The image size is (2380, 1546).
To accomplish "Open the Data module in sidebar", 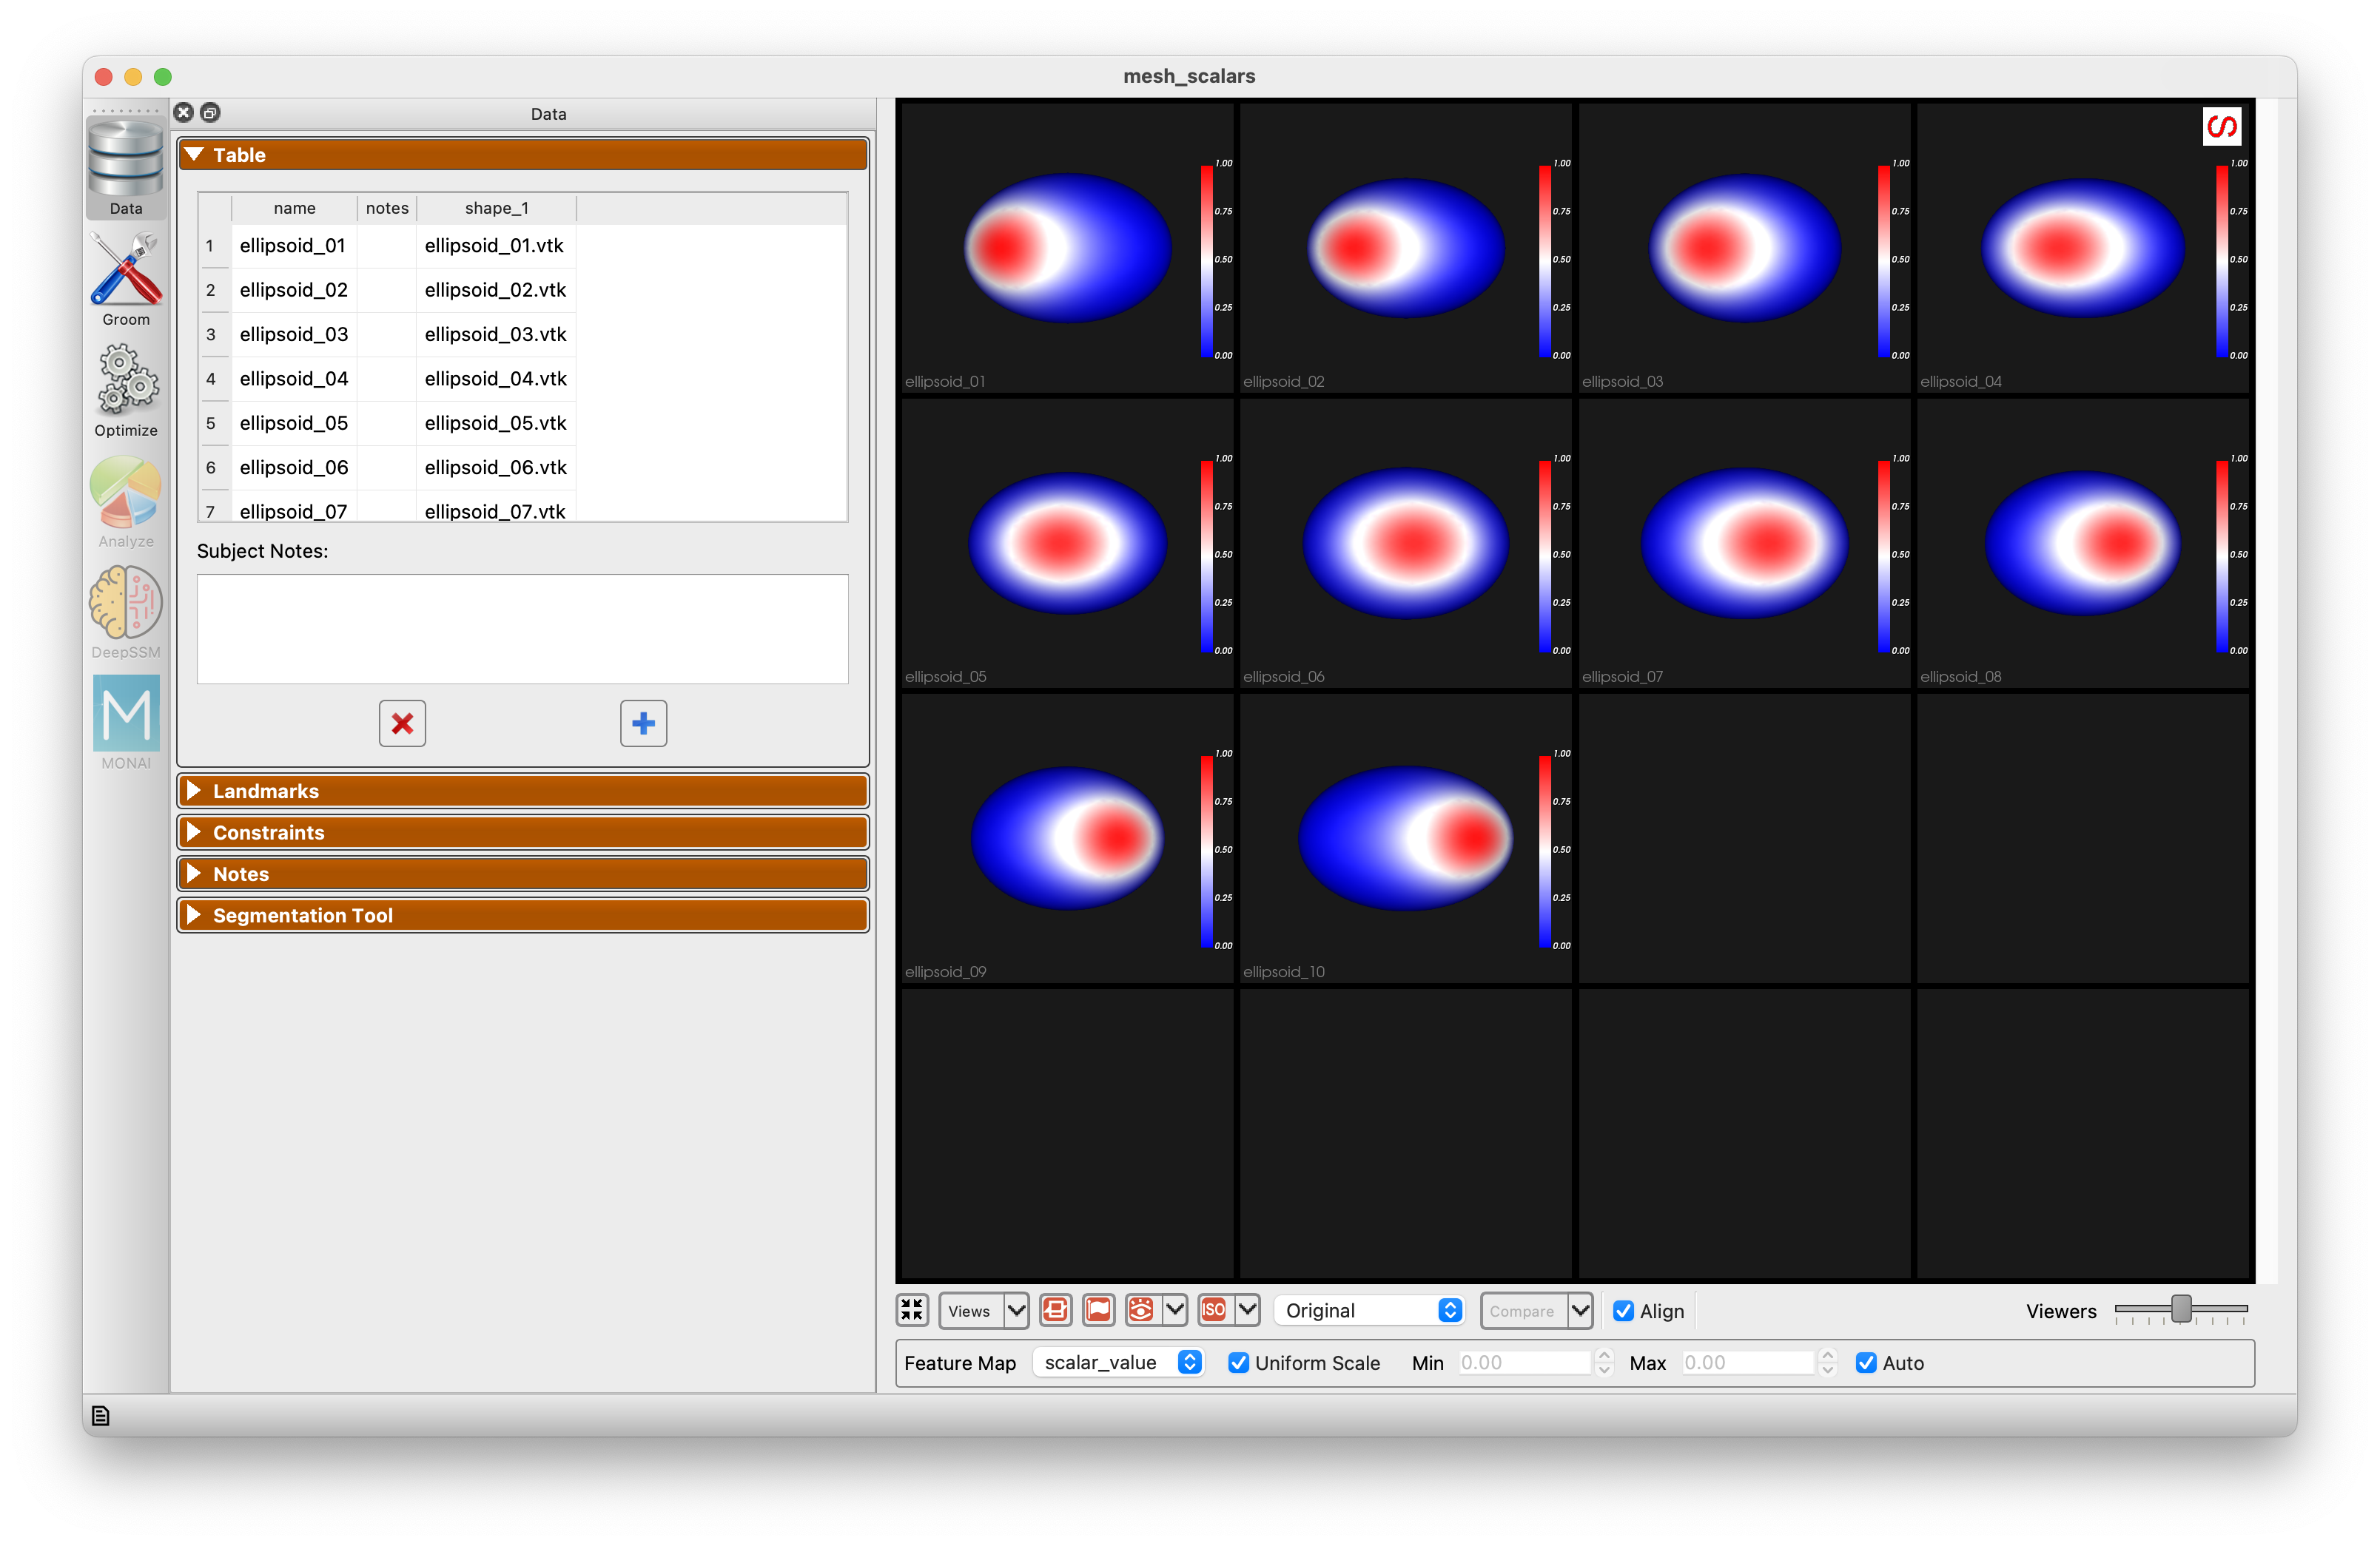I will pos(126,168).
